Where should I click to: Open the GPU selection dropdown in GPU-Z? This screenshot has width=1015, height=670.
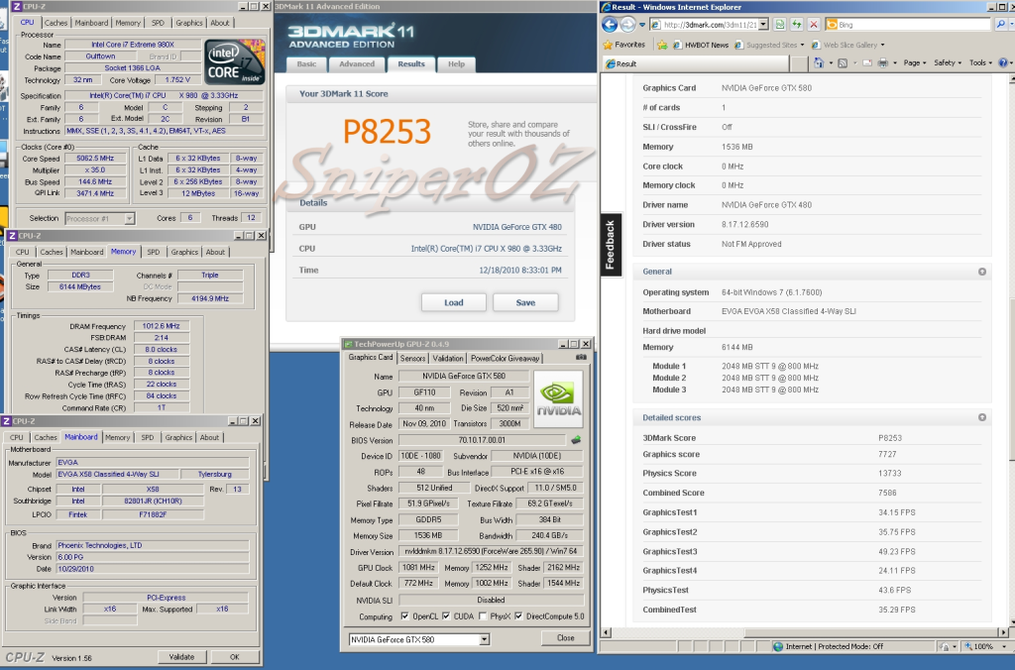pos(484,639)
